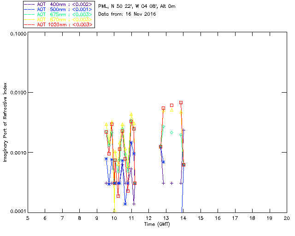Image resolution: width=295 pixels, height=236 pixels.
Task: Click the topmost red square marker before 14 GMT
Action: coord(181,102)
